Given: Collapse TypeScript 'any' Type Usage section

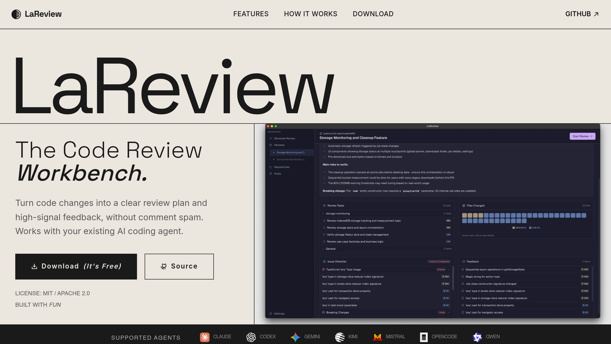Looking at the screenshot, I should pyautogui.click(x=449, y=269).
